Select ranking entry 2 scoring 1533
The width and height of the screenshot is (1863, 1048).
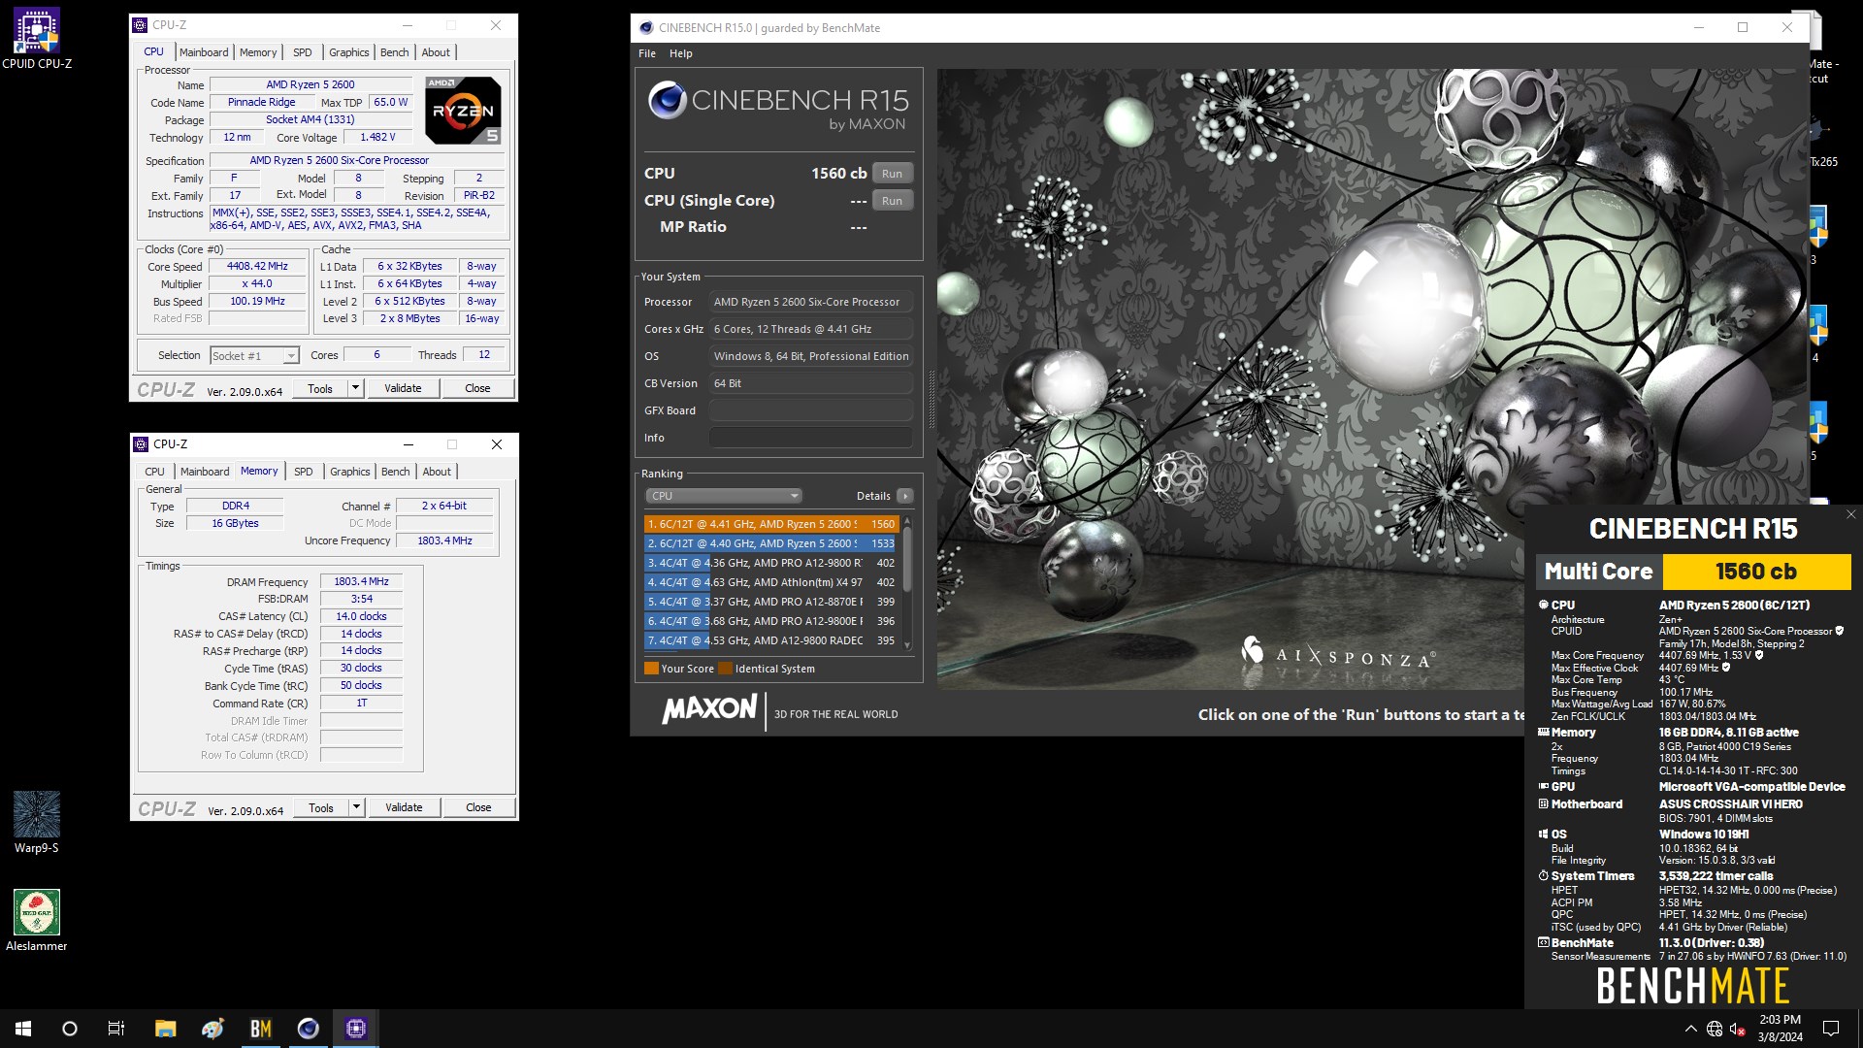[x=772, y=543]
